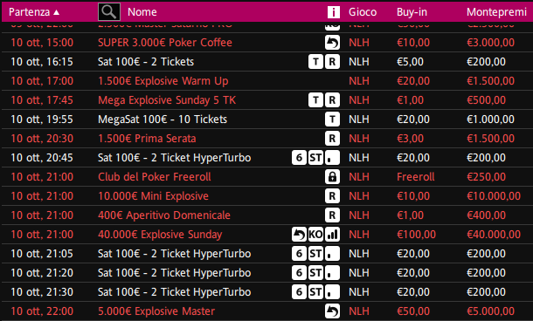Screen dimensions: 533x321
Task: Click re-entry icon on 5.000€ Explosive Master
Action: click(x=332, y=311)
